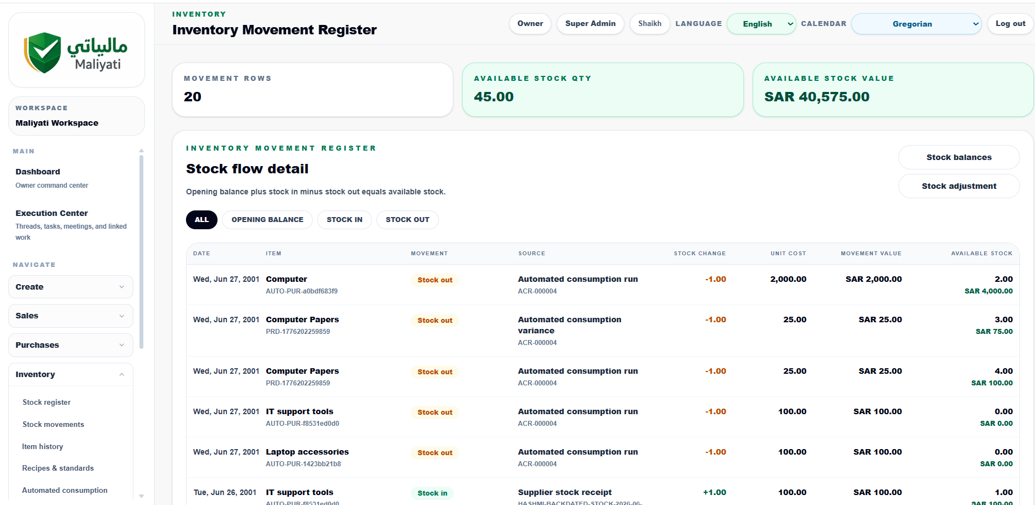Show only Stock Out movements

407,220
